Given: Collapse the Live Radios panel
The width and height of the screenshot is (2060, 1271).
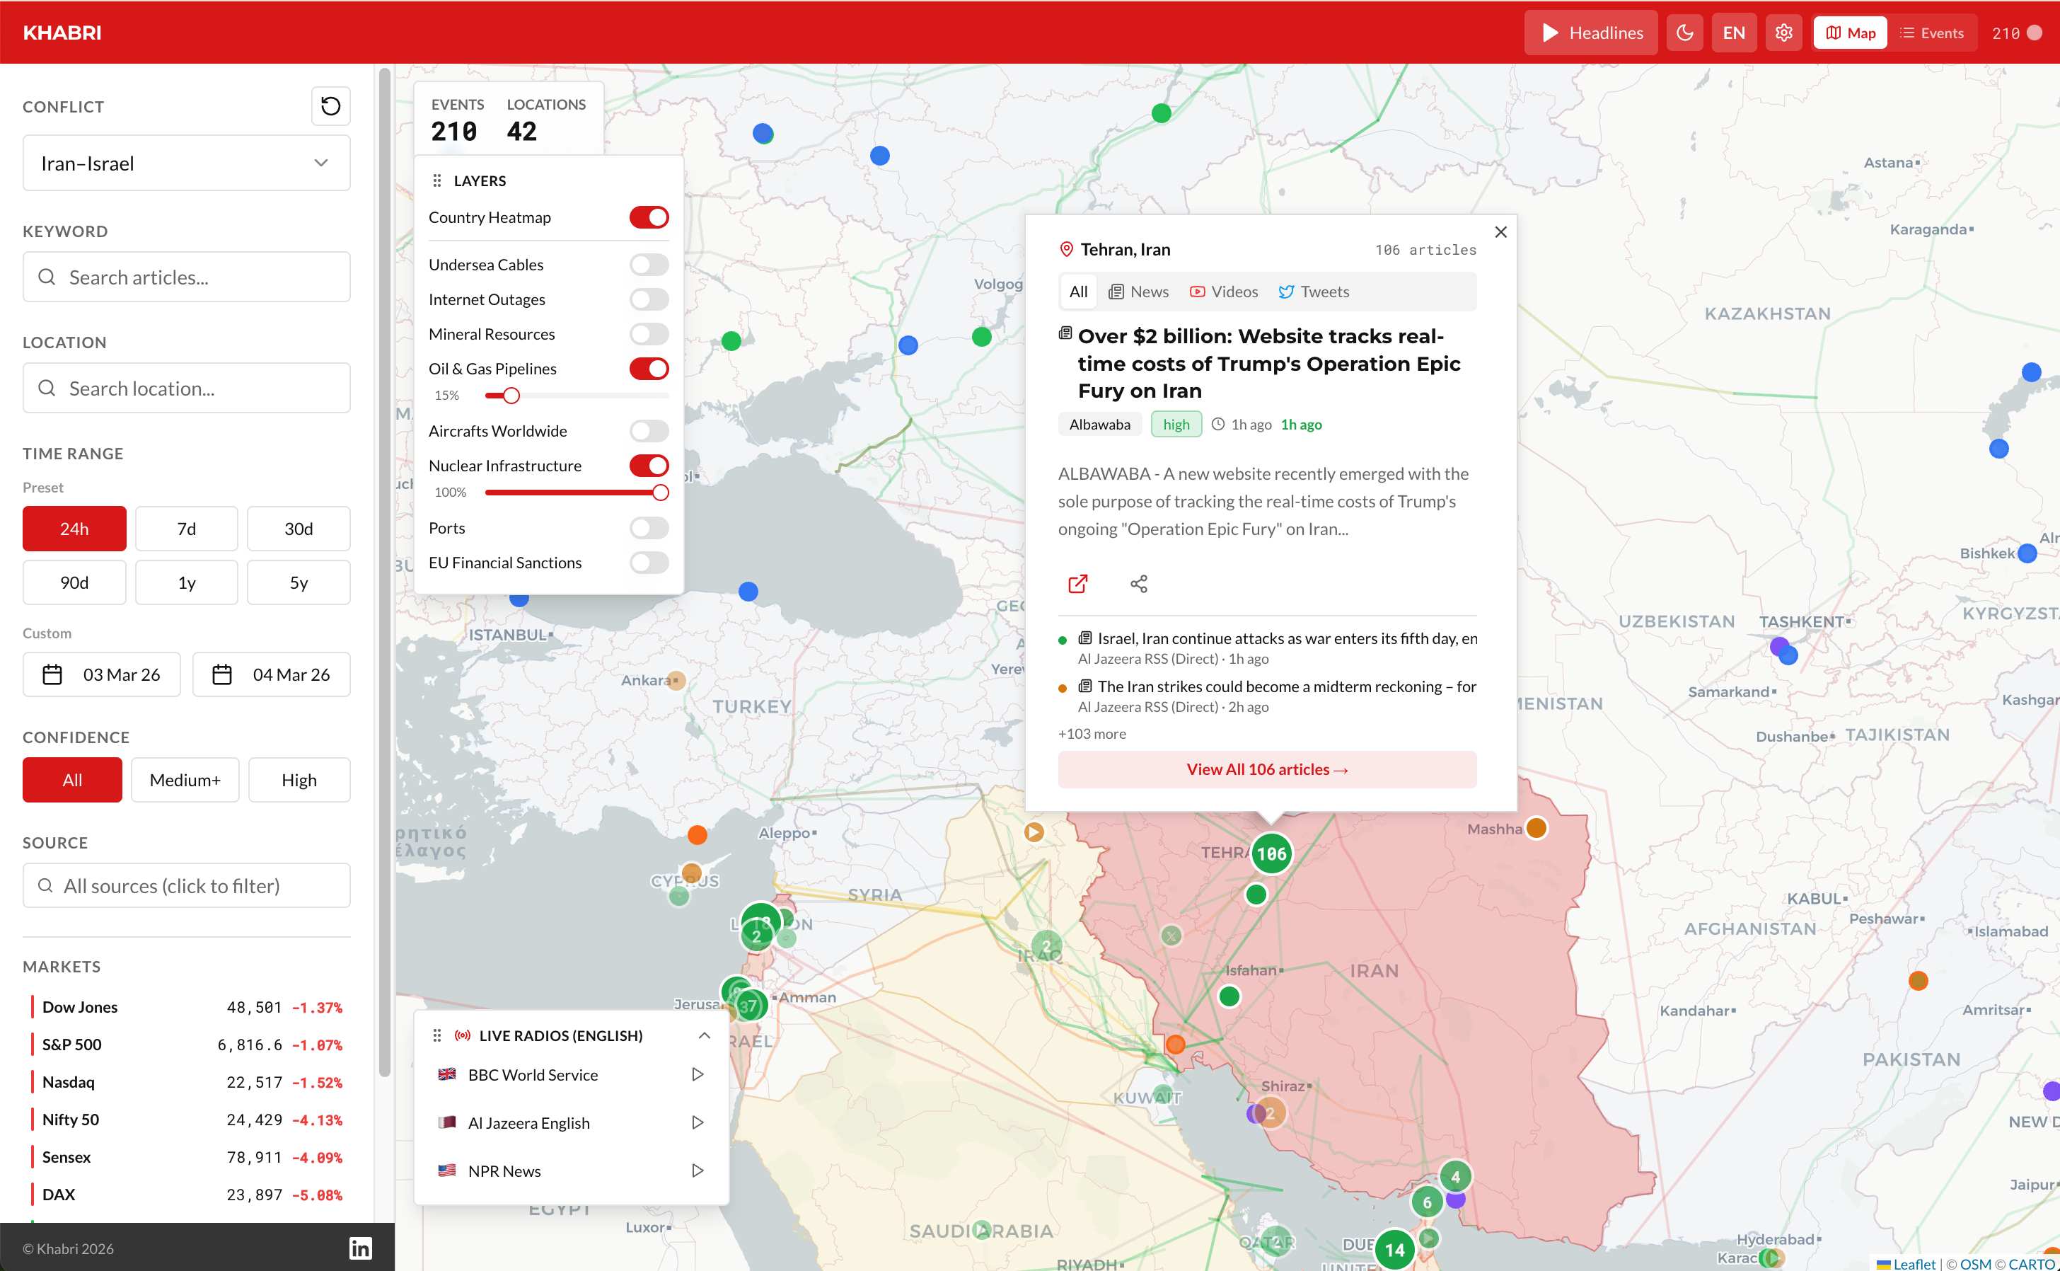Looking at the screenshot, I should pyautogui.click(x=704, y=1035).
